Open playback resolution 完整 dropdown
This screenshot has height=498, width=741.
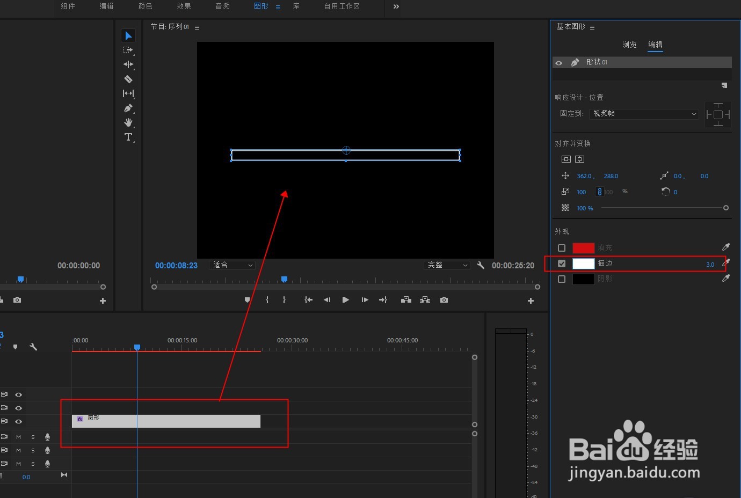[447, 265]
